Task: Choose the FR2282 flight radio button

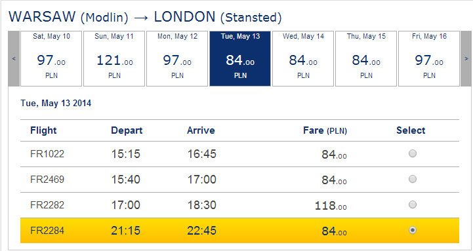Action: pos(413,205)
